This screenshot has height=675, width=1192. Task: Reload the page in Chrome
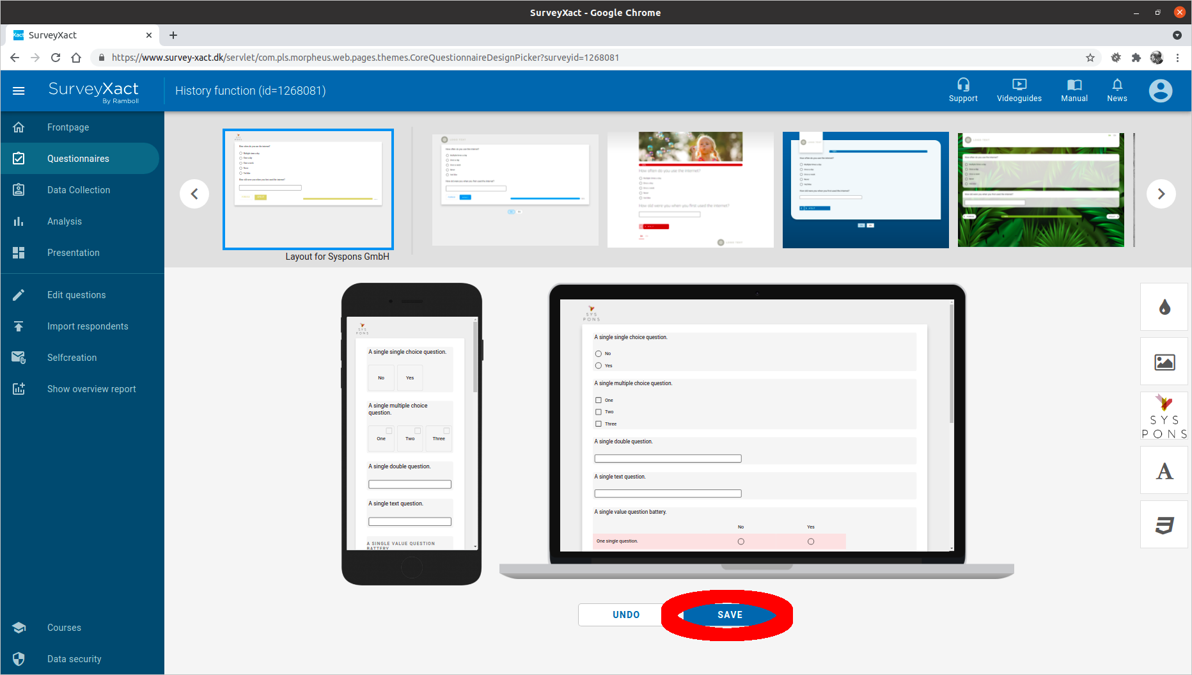(x=56, y=58)
